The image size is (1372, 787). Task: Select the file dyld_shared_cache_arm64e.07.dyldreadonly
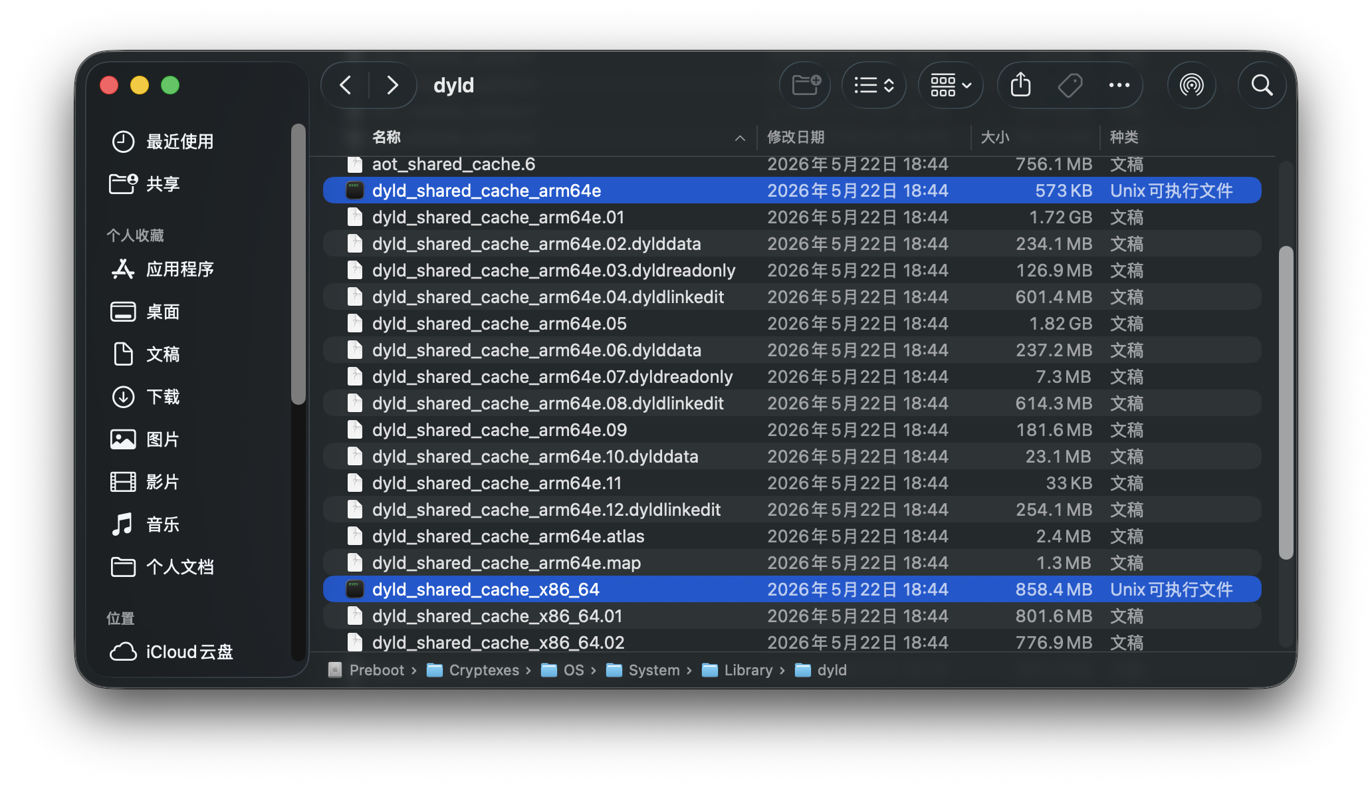(x=792, y=377)
